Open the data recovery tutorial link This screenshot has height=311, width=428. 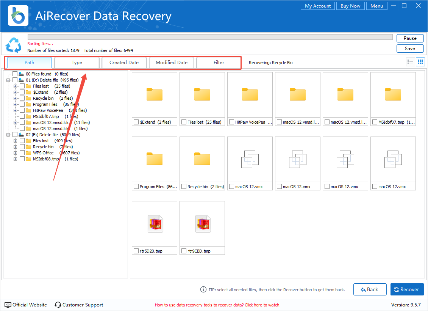[217, 305]
